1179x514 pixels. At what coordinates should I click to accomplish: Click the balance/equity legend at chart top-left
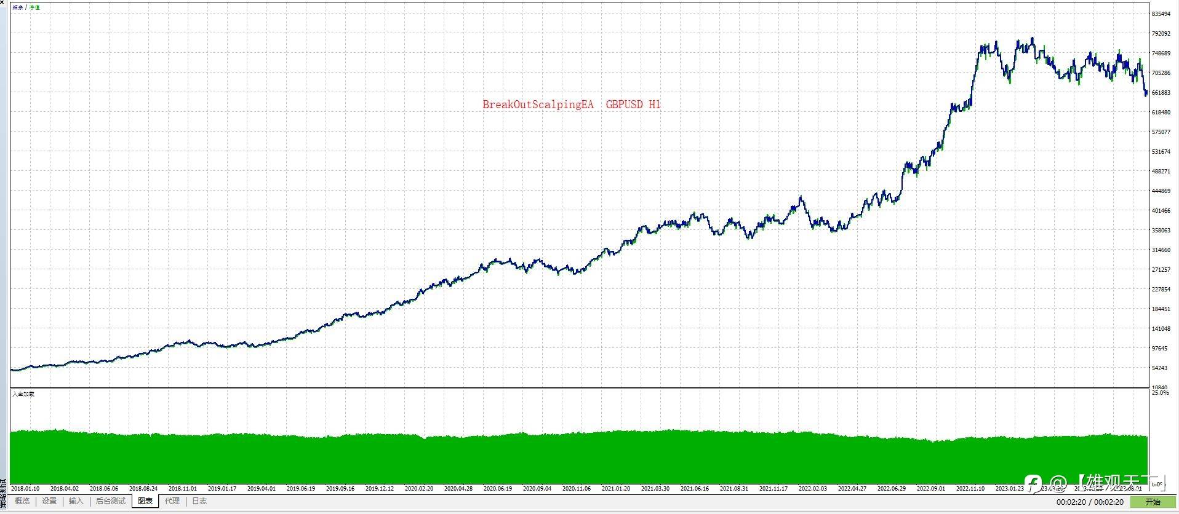coord(26,7)
